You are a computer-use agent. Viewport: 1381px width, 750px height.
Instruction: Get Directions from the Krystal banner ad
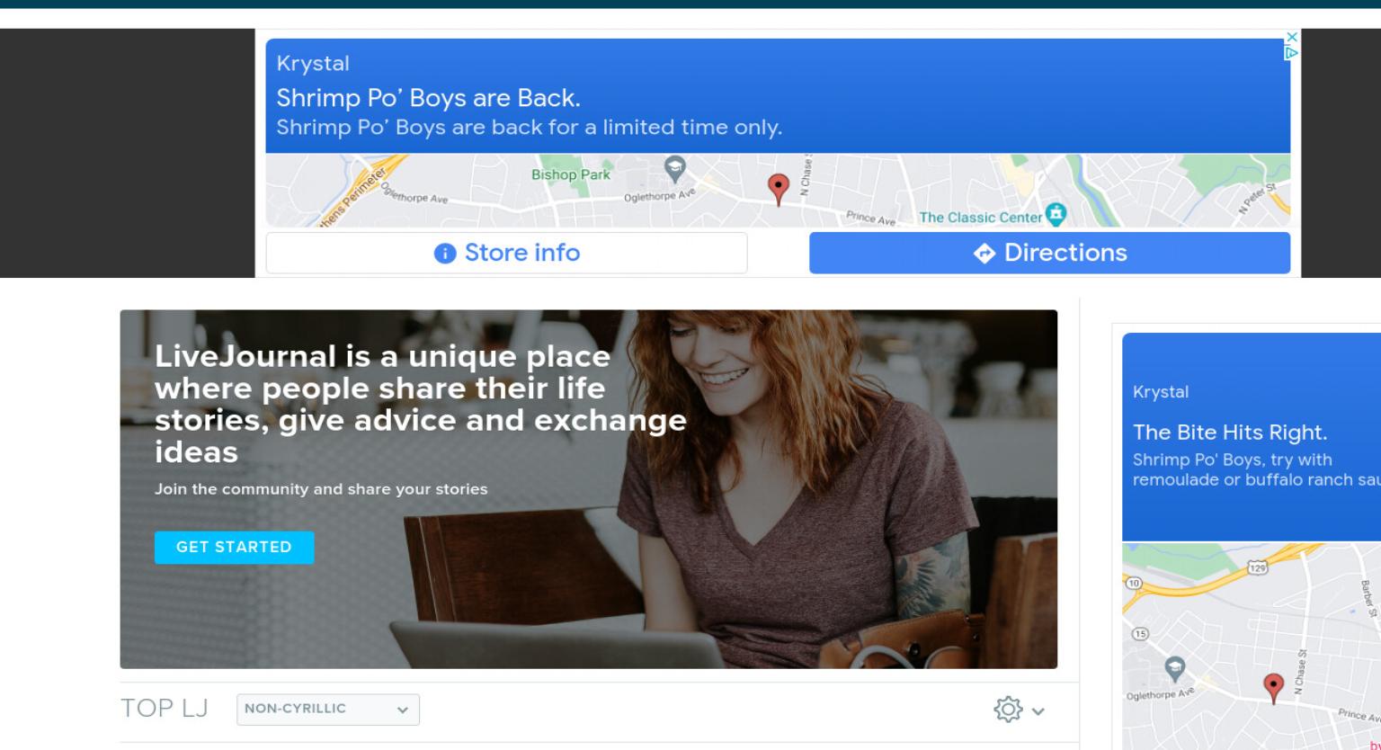tap(1049, 253)
